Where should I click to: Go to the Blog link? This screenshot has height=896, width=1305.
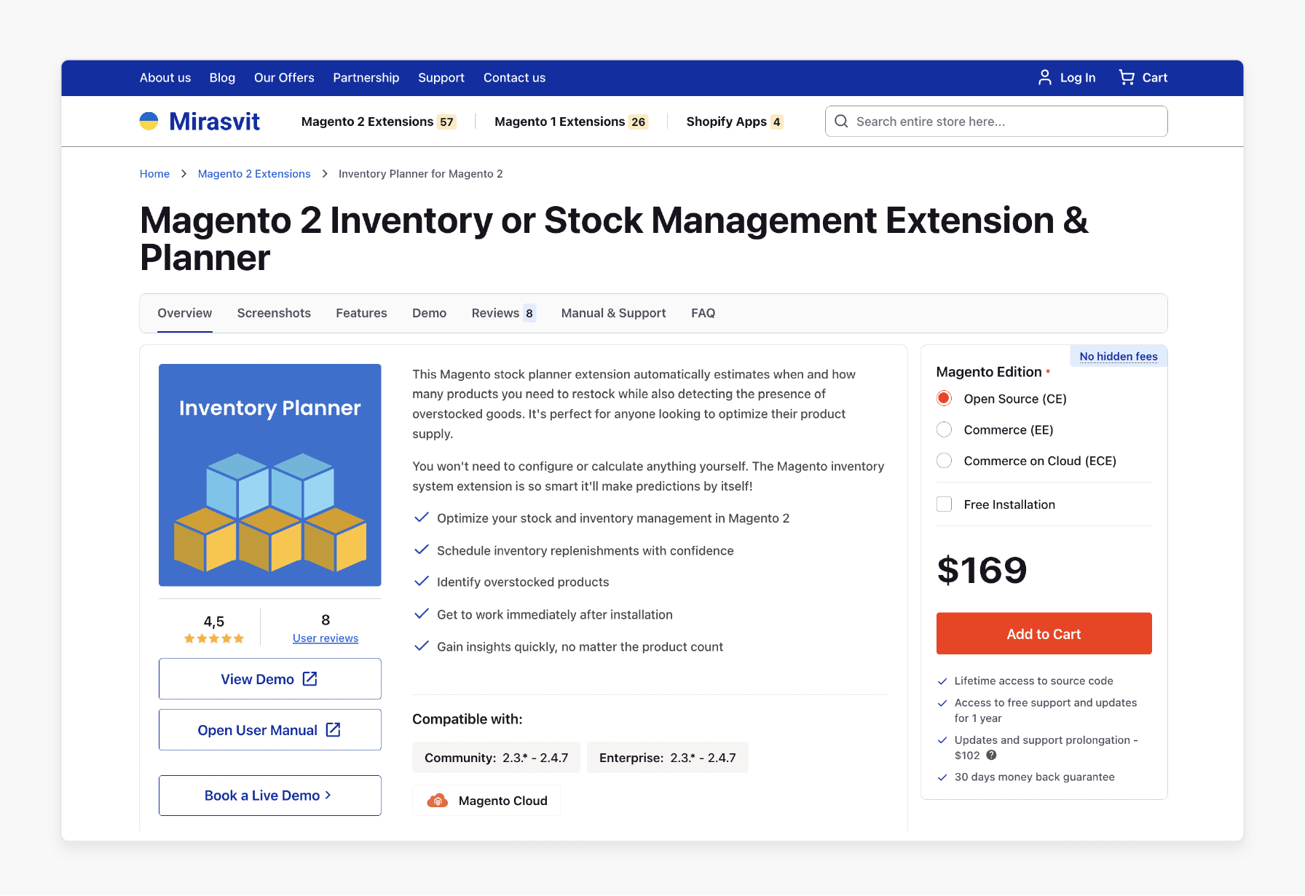point(222,78)
